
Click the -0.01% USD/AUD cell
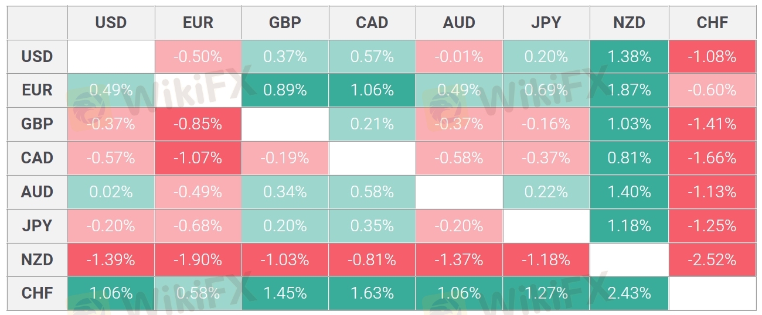click(x=459, y=57)
